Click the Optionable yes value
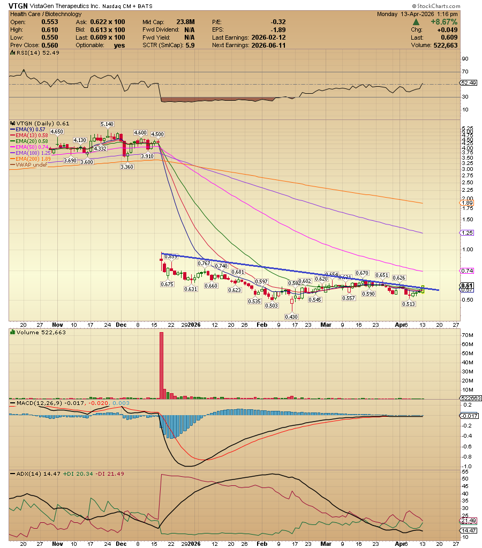Image resolution: width=482 pixels, height=548 pixels. coord(119,46)
